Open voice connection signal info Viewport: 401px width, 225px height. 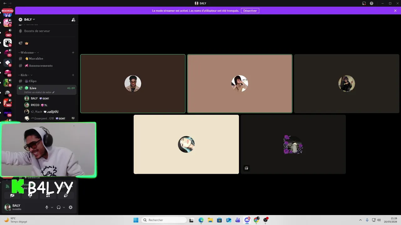8,186
